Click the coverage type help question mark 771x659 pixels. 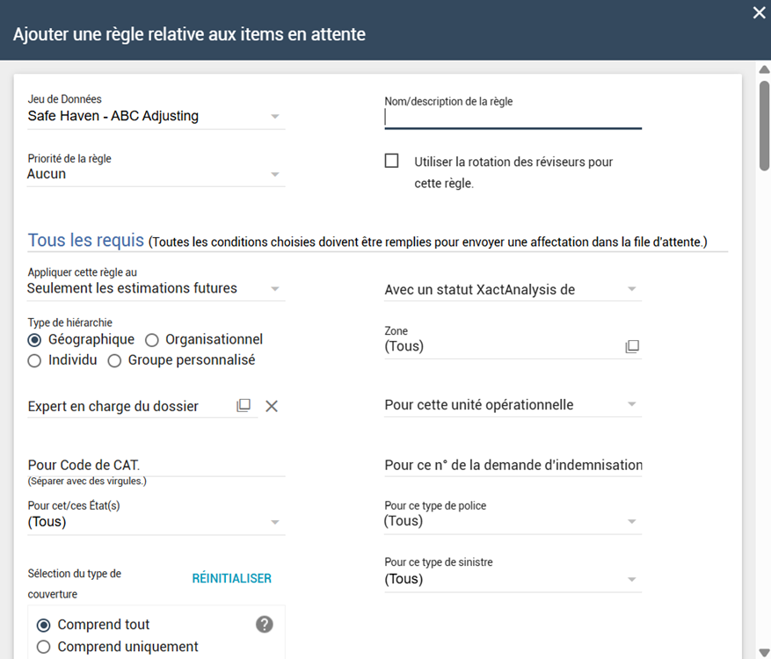265,624
